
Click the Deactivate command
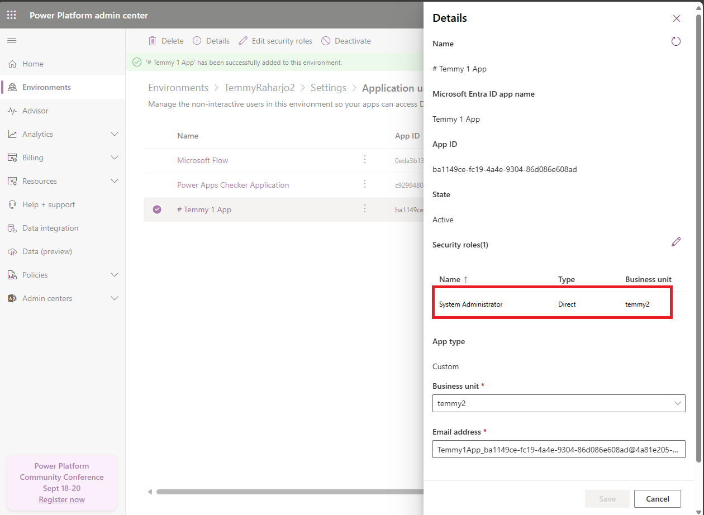[346, 41]
